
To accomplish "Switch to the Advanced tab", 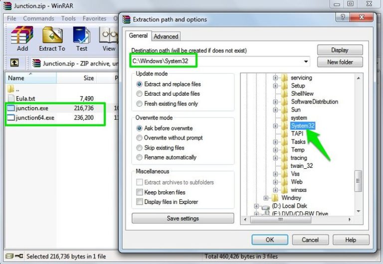I will coord(166,36).
